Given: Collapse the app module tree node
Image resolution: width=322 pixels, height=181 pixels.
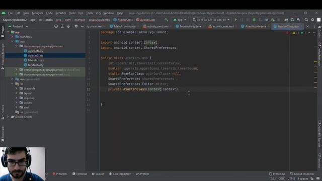Looking at the screenshot, I should pos(8,32).
